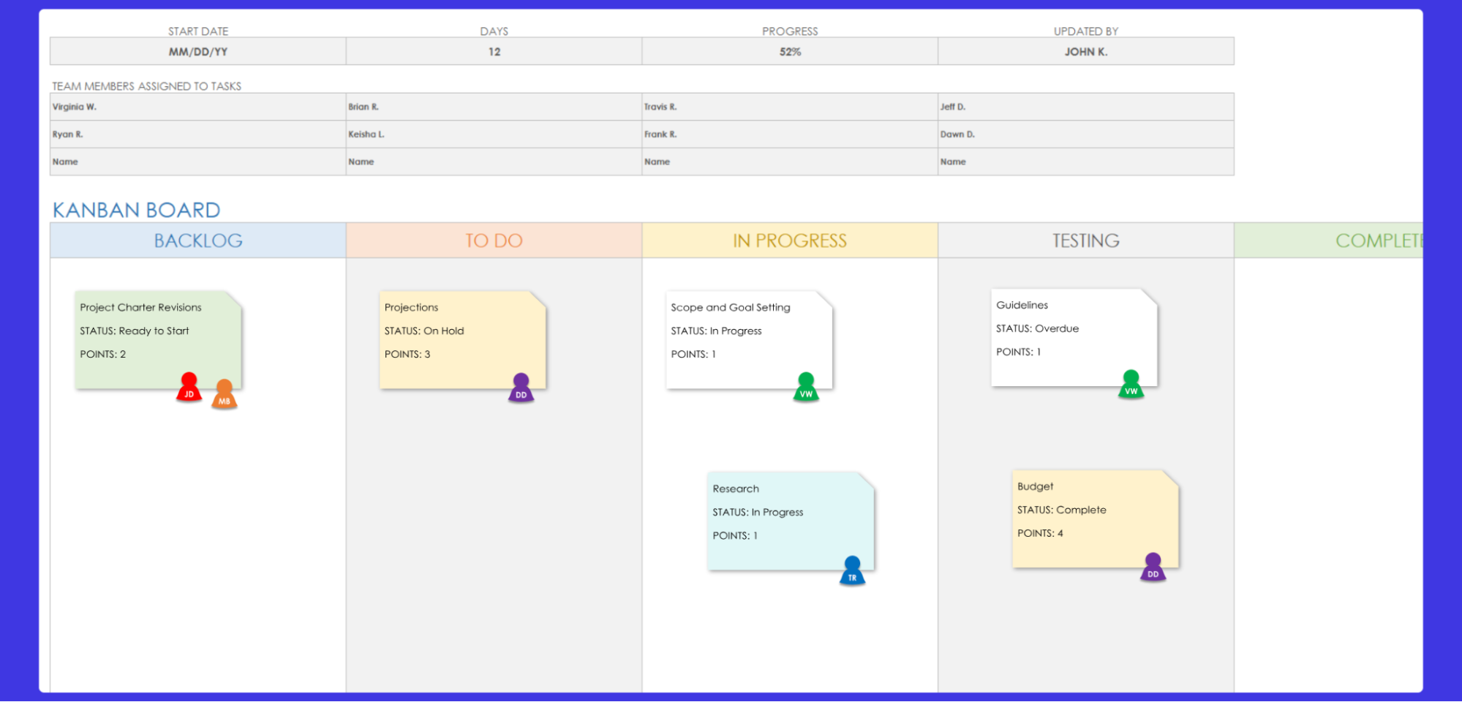This screenshot has height=702, width=1462.
Task: Click the Virginia W. team member cell
Action: [x=198, y=107]
